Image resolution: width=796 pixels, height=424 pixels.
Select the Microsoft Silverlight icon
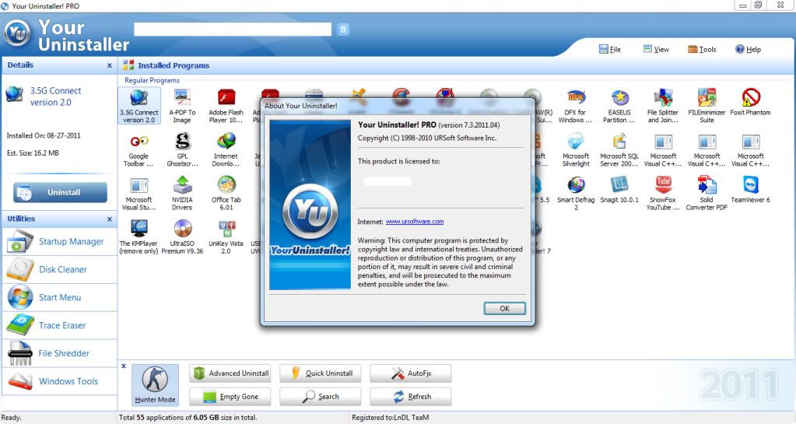pyautogui.click(x=576, y=149)
